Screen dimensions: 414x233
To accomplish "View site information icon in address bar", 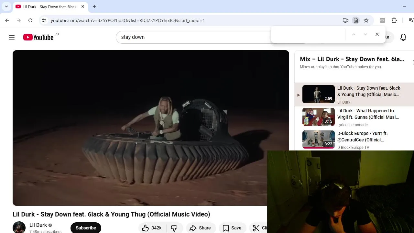I will coord(44,20).
